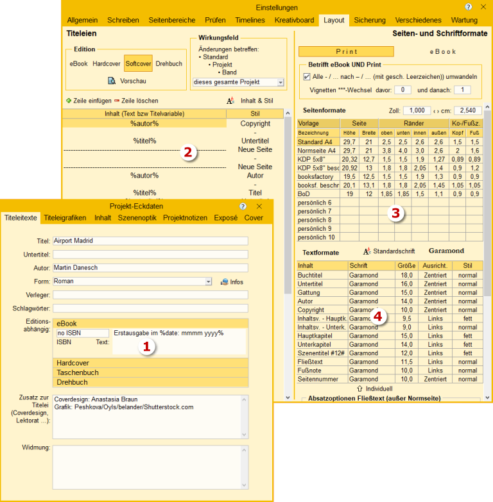This screenshot has width=493, height=502.
Task: Switch to Print format mode
Action: pos(346,51)
